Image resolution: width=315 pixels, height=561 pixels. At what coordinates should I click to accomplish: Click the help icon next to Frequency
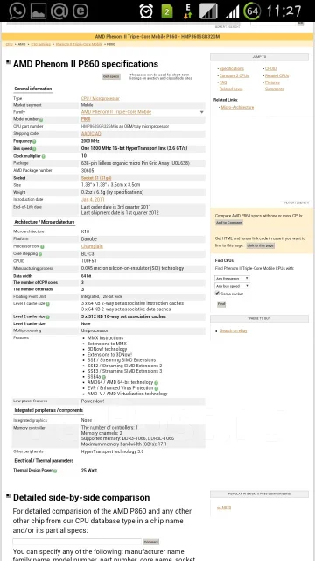tap(34, 141)
